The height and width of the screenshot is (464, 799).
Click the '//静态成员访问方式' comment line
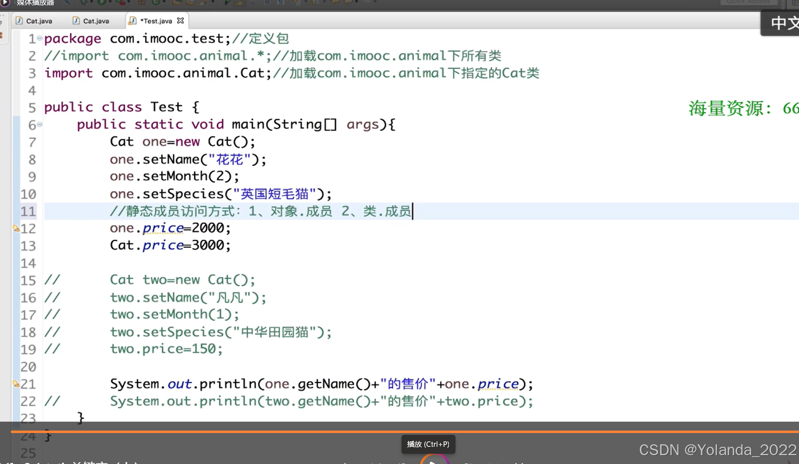[x=261, y=211]
